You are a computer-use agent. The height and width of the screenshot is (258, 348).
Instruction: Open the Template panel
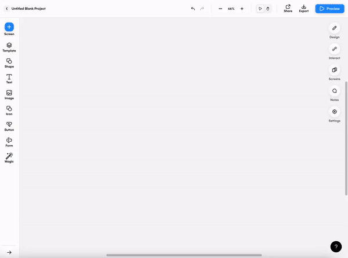9,47
